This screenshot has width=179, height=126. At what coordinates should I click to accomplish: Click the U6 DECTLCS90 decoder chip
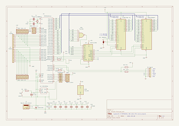pos(88,53)
